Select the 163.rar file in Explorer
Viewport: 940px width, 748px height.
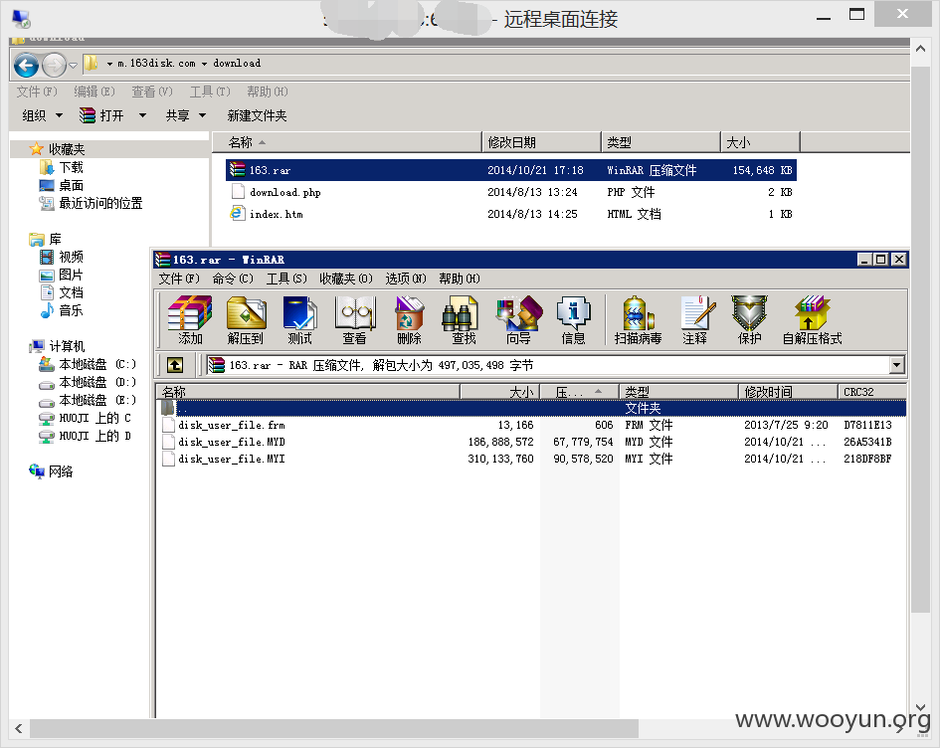pyautogui.click(x=510, y=170)
